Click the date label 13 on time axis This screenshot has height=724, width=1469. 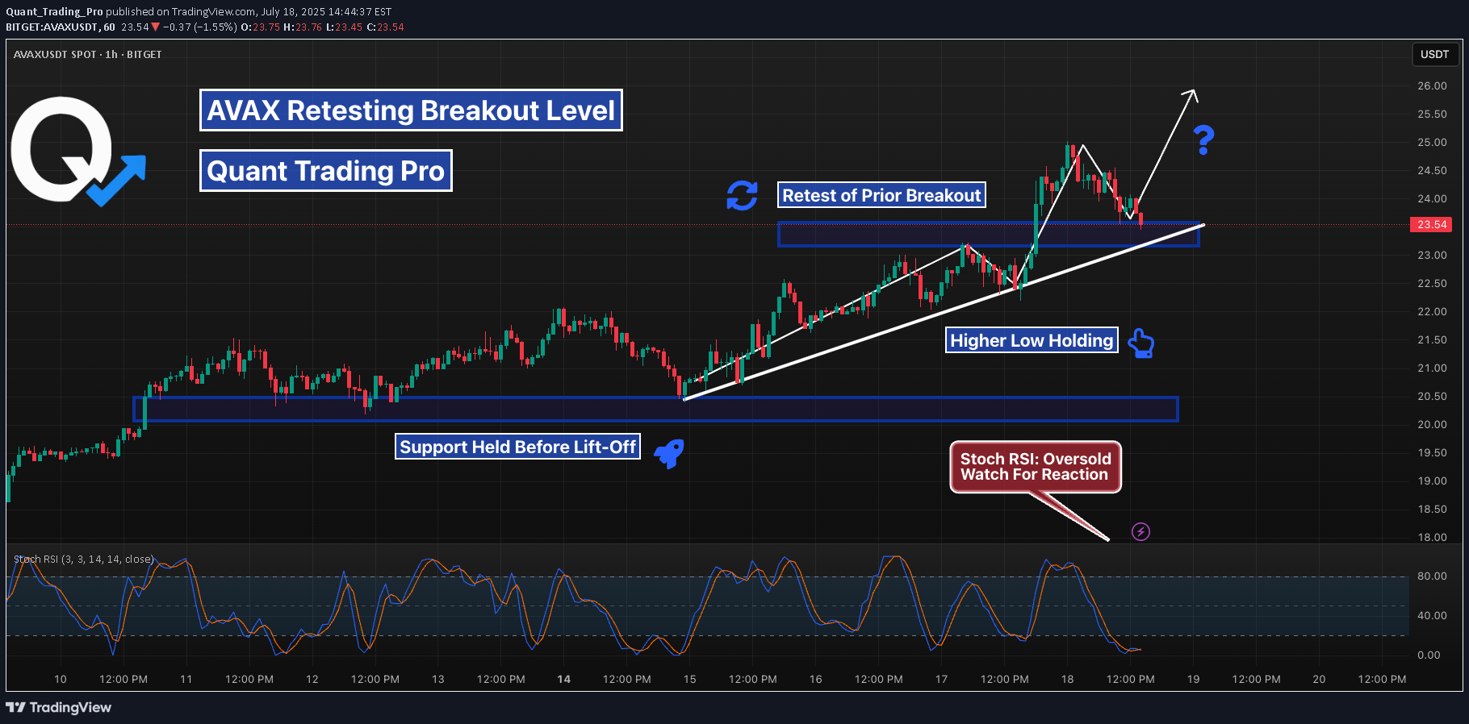coord(438,679)
